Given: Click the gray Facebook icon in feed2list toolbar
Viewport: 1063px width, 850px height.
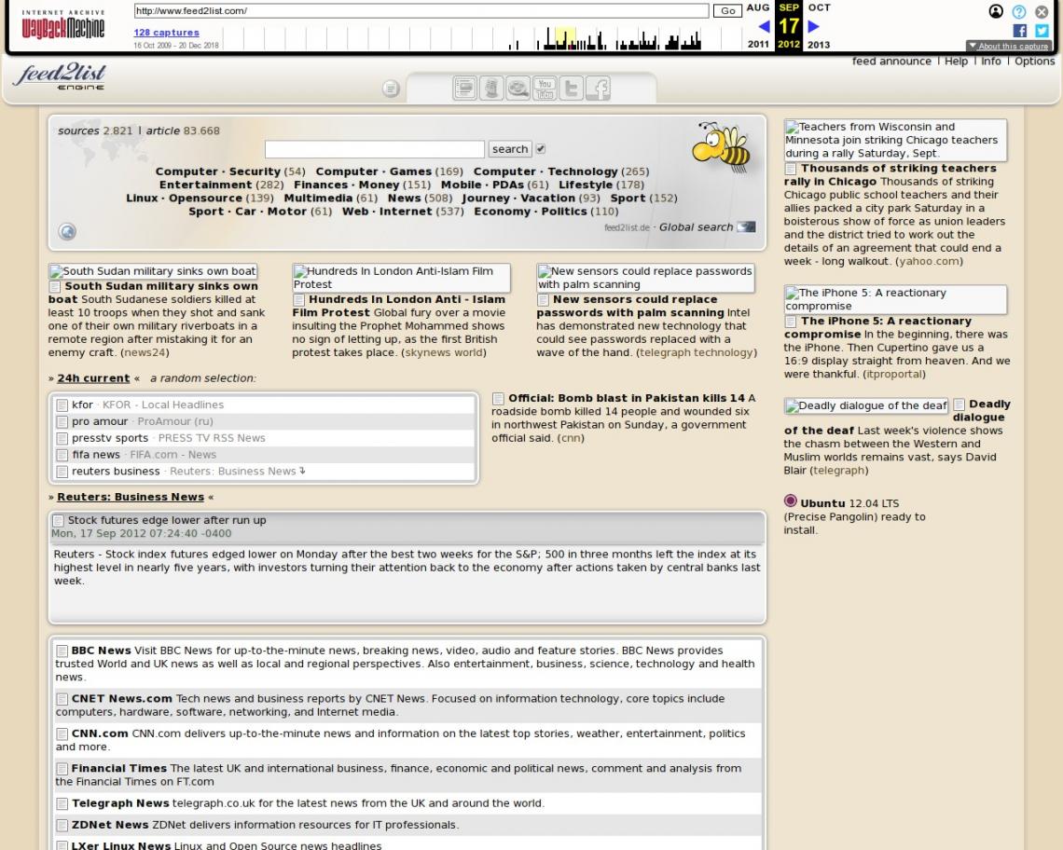Looking at the screenshot, I should [x=598, y=89].
